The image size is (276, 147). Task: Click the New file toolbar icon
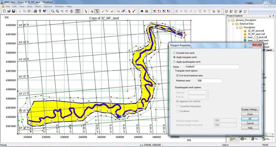tap(4, 11)
